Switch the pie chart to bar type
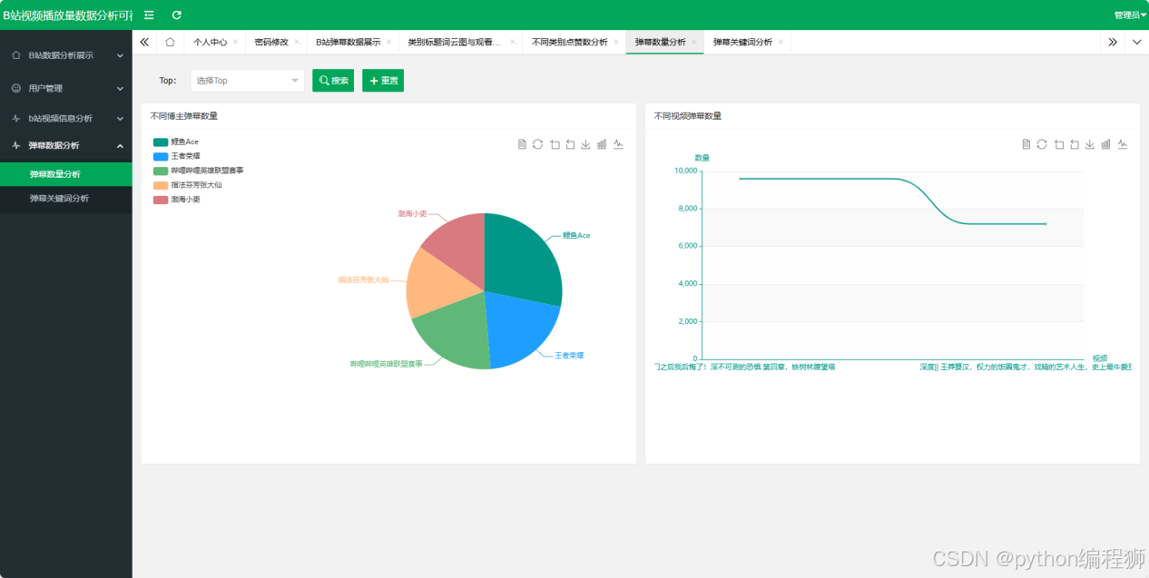This screenshot has height=578, width=1149. [602, 144]
